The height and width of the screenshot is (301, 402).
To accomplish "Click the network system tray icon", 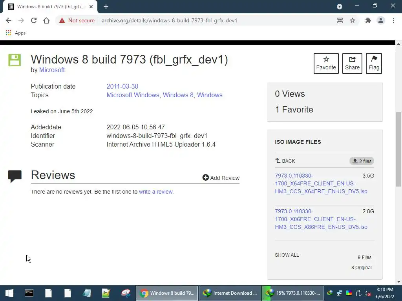I will pyautogui.click(x=340, y=293).
